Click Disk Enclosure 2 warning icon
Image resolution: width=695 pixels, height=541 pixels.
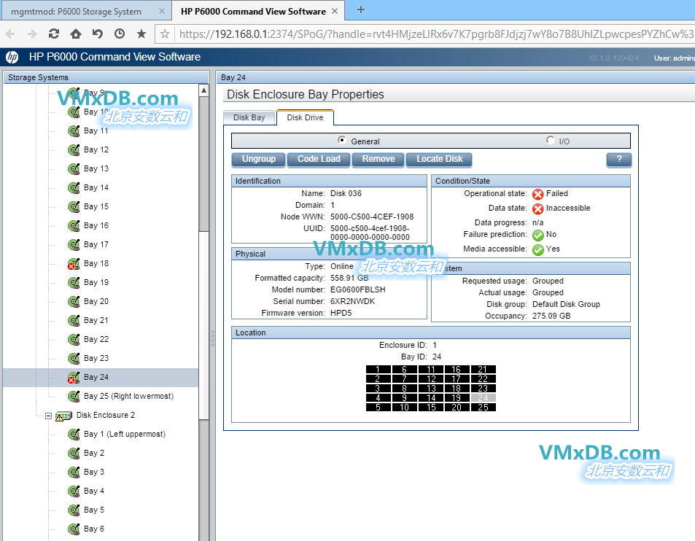point(64,416)
